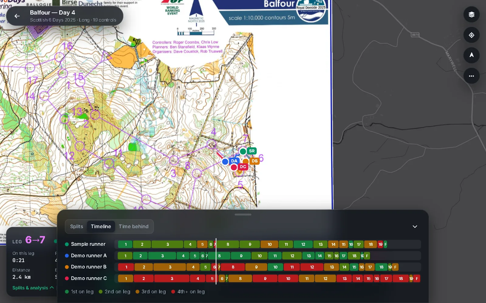Image resolution: width=486 pixels, height=303 pixels.
Task: Open the Time behind tab
Action: coord(134,227)
